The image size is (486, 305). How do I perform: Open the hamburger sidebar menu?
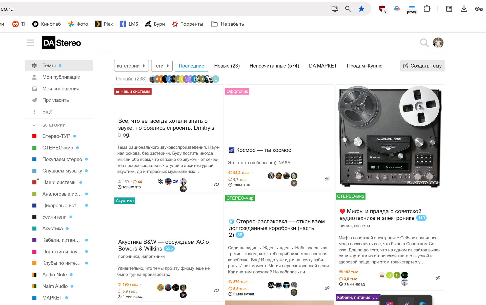tap(30, 43)
